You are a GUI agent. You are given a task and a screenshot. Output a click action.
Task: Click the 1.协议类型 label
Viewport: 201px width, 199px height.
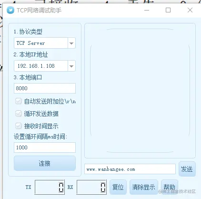click(28, 31)
